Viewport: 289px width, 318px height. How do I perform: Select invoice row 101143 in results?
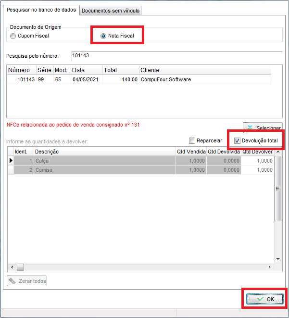pyautogui.click(x=96, y=79)
